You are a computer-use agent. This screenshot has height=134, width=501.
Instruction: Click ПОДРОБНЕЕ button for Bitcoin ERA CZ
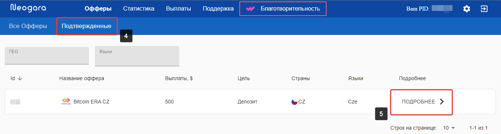pos(421,102)
